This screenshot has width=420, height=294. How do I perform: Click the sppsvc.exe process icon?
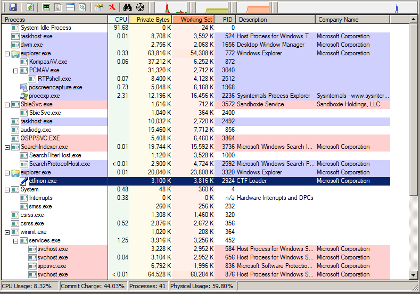point(32,266)
